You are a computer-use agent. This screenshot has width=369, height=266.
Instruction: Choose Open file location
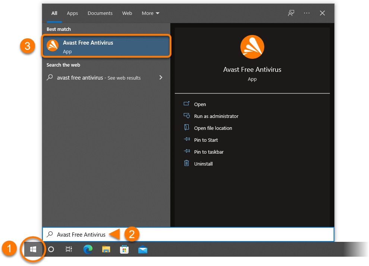pos(213,128)
